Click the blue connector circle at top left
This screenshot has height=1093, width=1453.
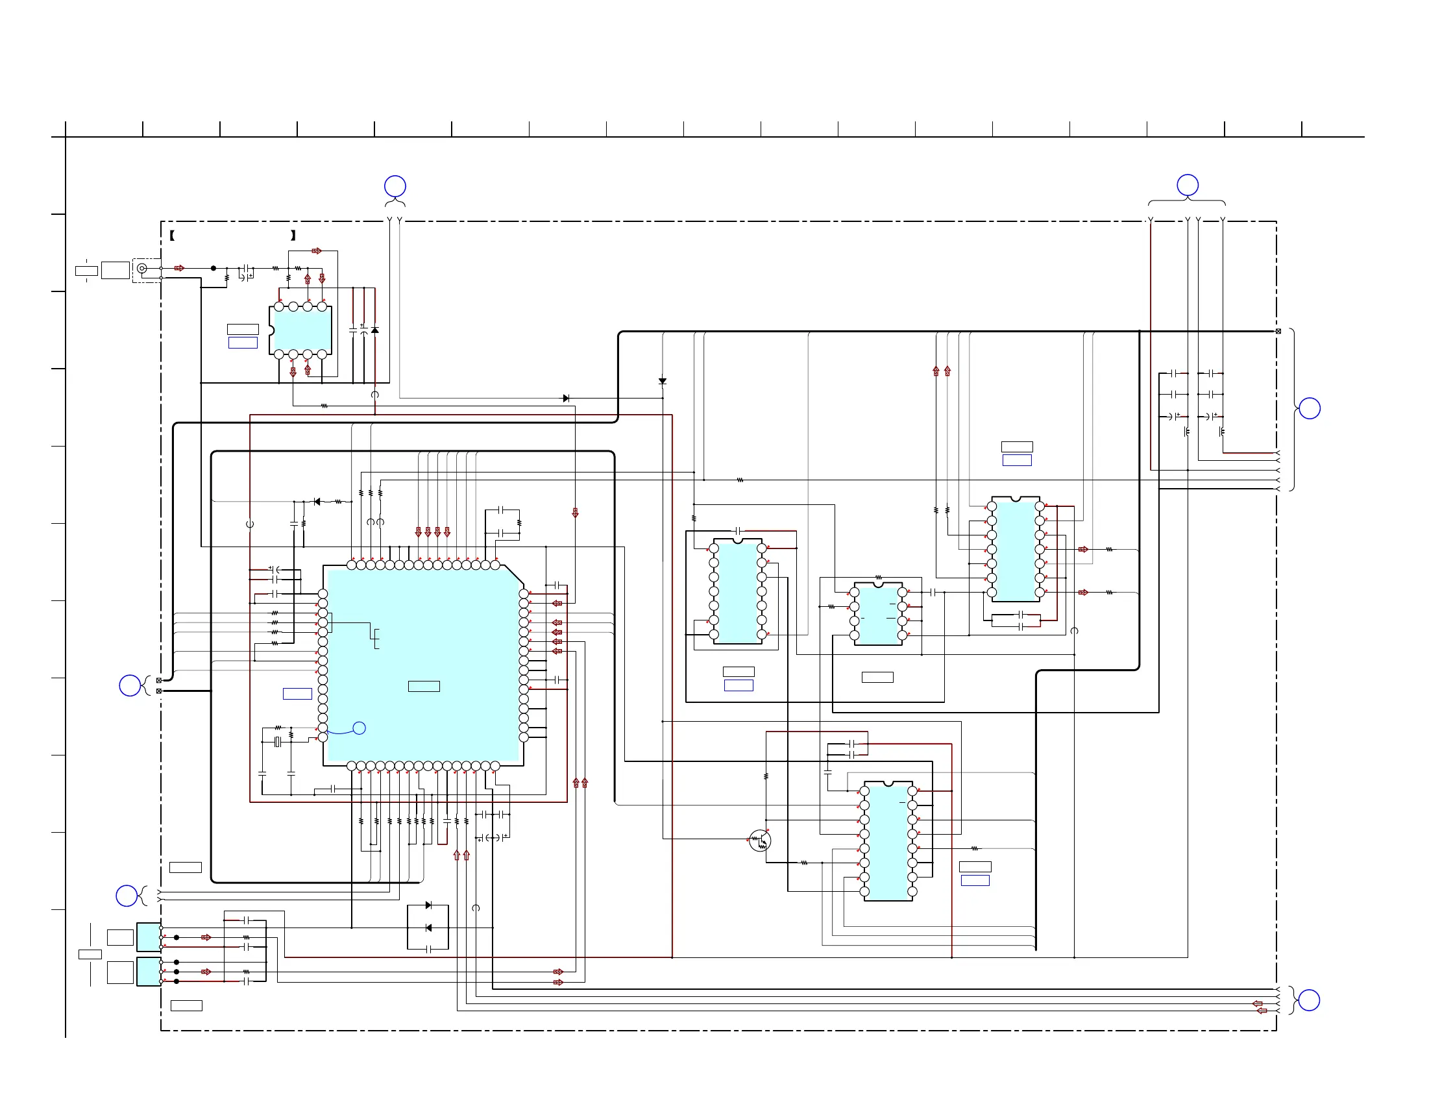395,186
